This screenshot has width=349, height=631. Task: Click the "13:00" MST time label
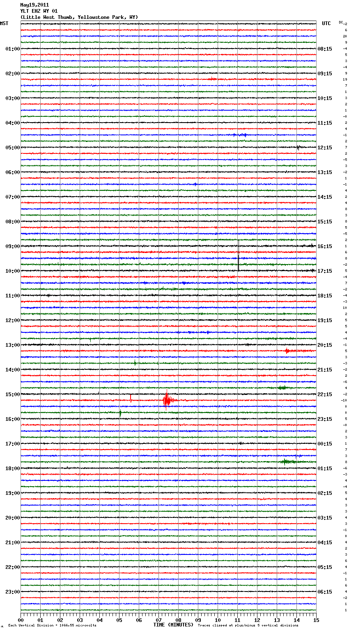[13, 345]
